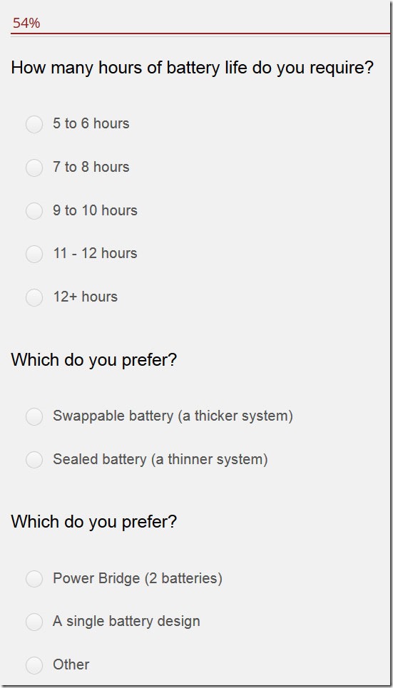
Task: Click the "Sealed battery (a thinner system)" label text
Action: coord(160,459)
